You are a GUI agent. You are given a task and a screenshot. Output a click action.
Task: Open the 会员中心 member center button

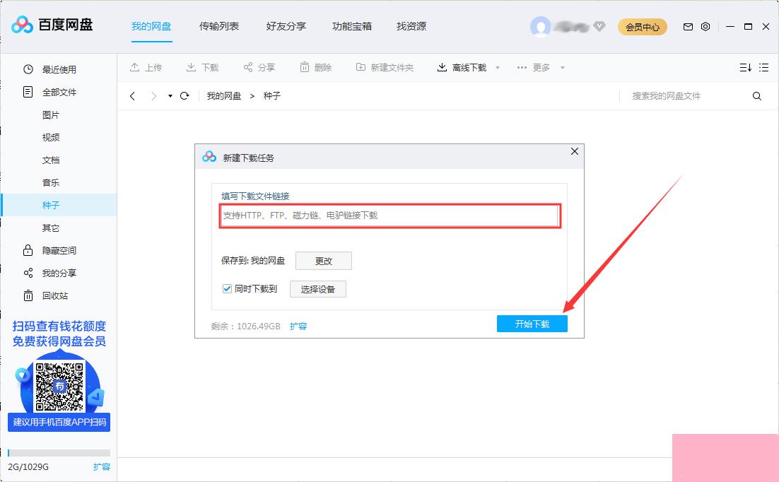[x=643, y=27]
